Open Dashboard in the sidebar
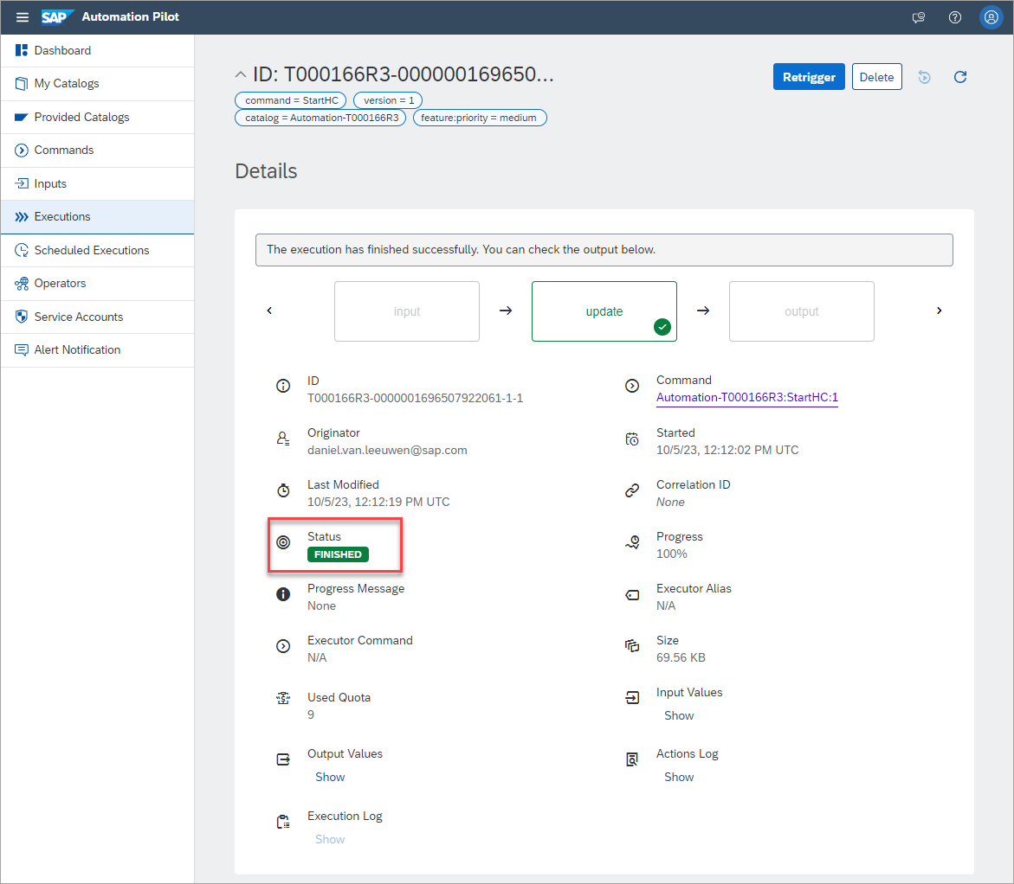The height and width of the screenshot is (884, 1014). (98, 50)
